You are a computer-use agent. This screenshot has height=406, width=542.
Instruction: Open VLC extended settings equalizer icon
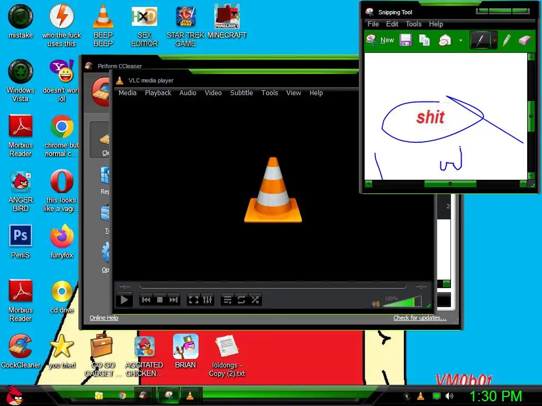pyautogui.click(x=207, y=300)
